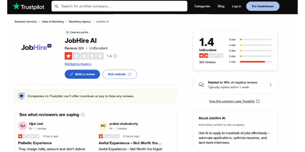305x152 pixels.
Task: Click the star rating under 'UnExcellent' summary
Action: pyautogui.click(x=211, y=56)
